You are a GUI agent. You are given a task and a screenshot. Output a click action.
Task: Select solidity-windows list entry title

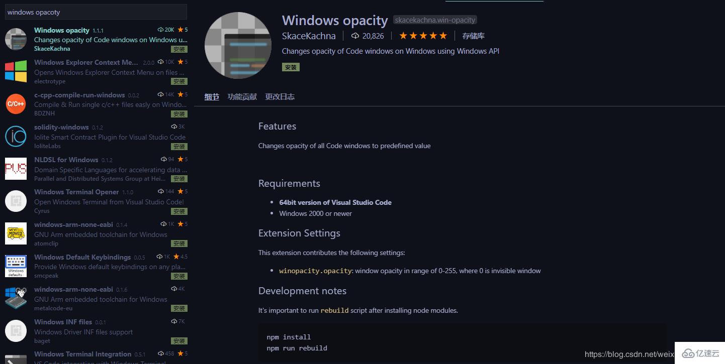pos(61,127)
